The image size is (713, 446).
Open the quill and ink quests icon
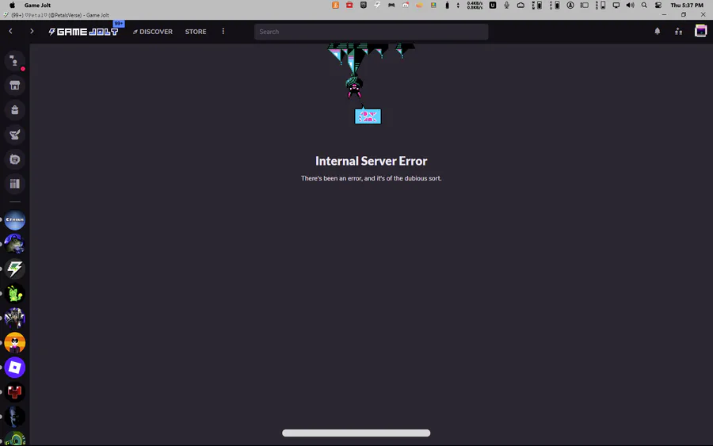pos(14,134)
